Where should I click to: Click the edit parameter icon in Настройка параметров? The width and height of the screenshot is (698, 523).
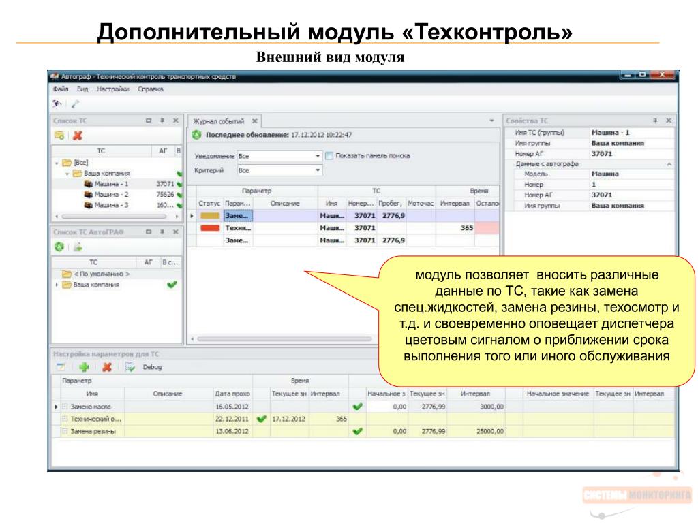pos(61,367)
